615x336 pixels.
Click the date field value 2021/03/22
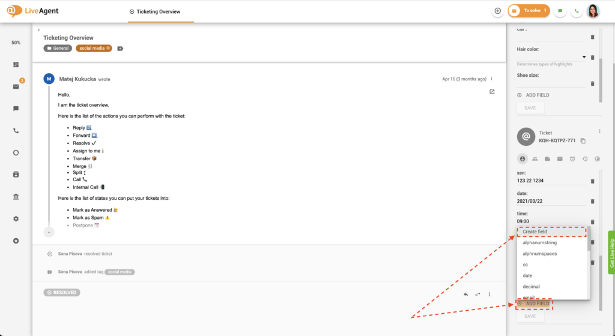coord(531,201)
